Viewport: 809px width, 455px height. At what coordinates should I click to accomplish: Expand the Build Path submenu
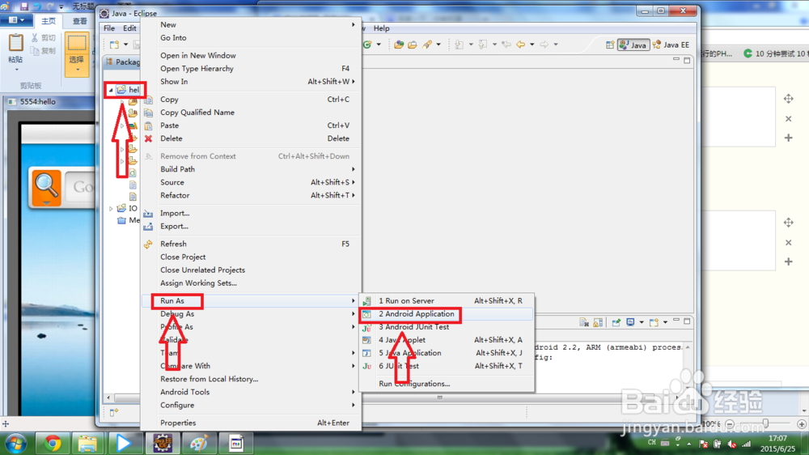pyautogui.click(x=252, y=169)
